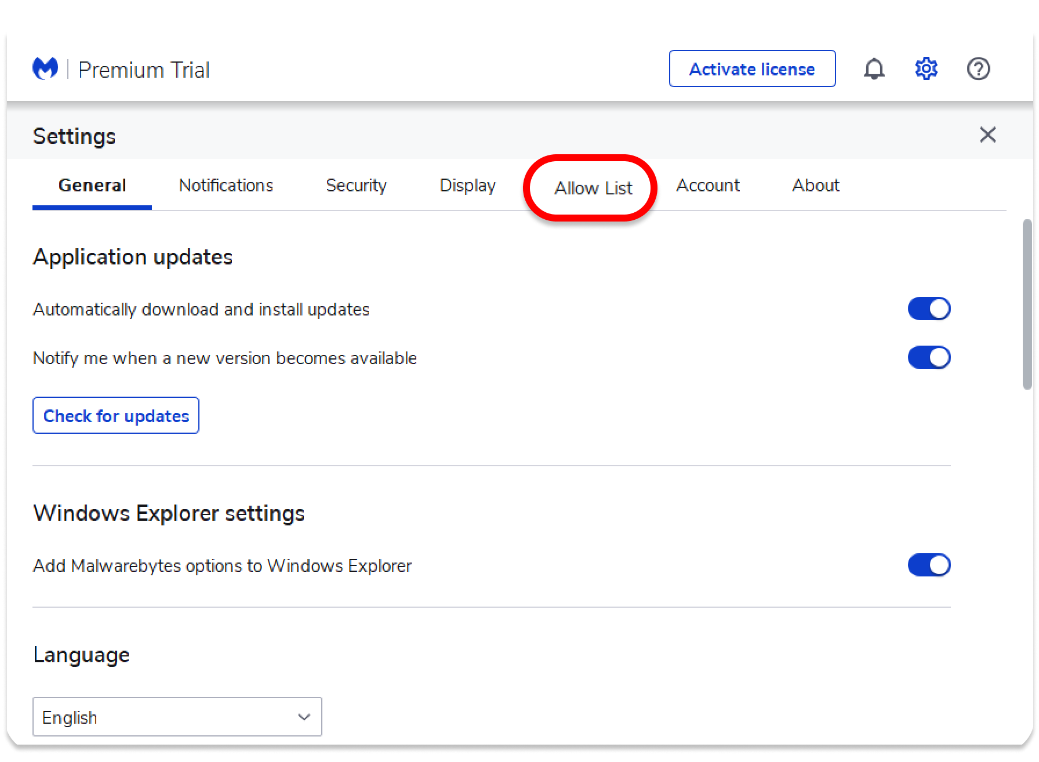Go to the Display tab

pos(467,186)
